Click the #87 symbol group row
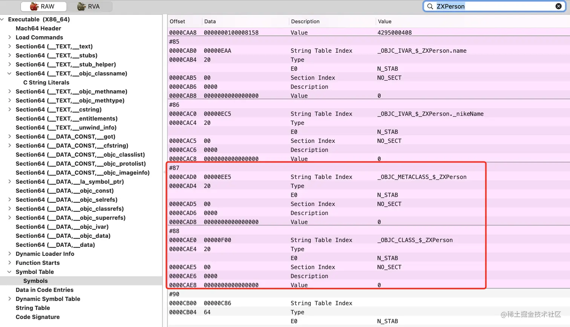Viewport: 570px width, 327px height. pos(369,168)
